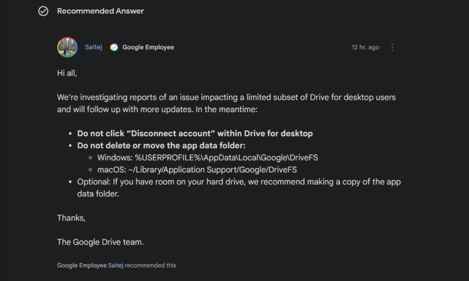Click the 'Google Employee' label next to Saitej
469x281 pixels.
[148, 47]
